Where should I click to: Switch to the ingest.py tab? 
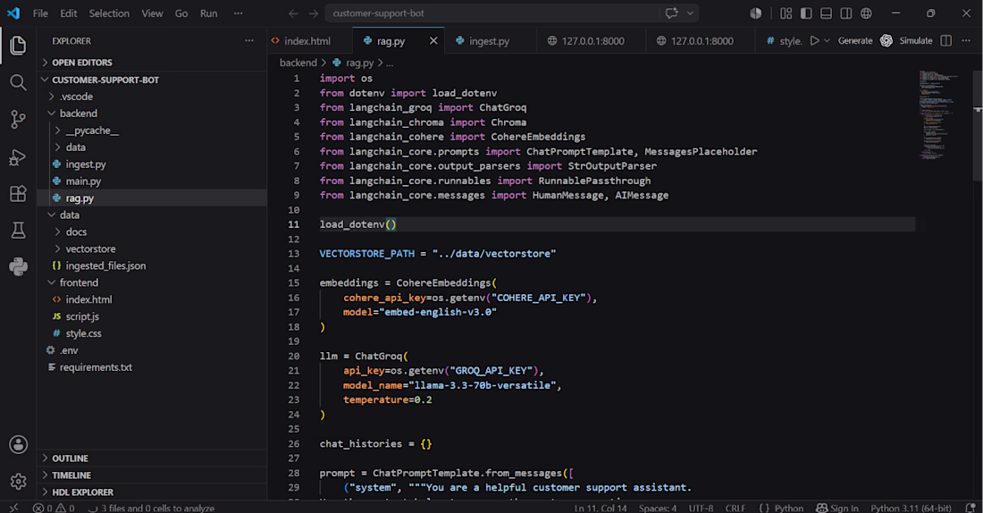(x=489, y=41)
